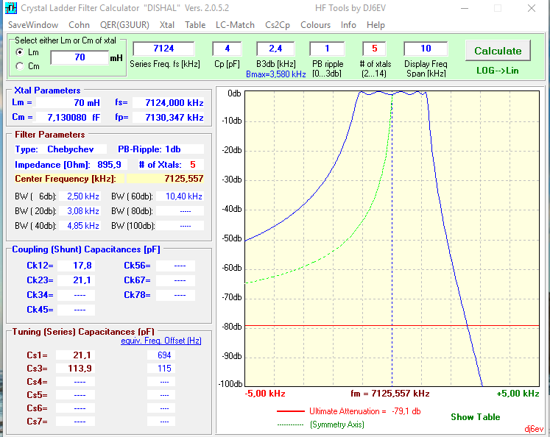The width and height of the screenshot is (550, 437).
Task: Minimize the DISHAL window
Action: (465, 8)
